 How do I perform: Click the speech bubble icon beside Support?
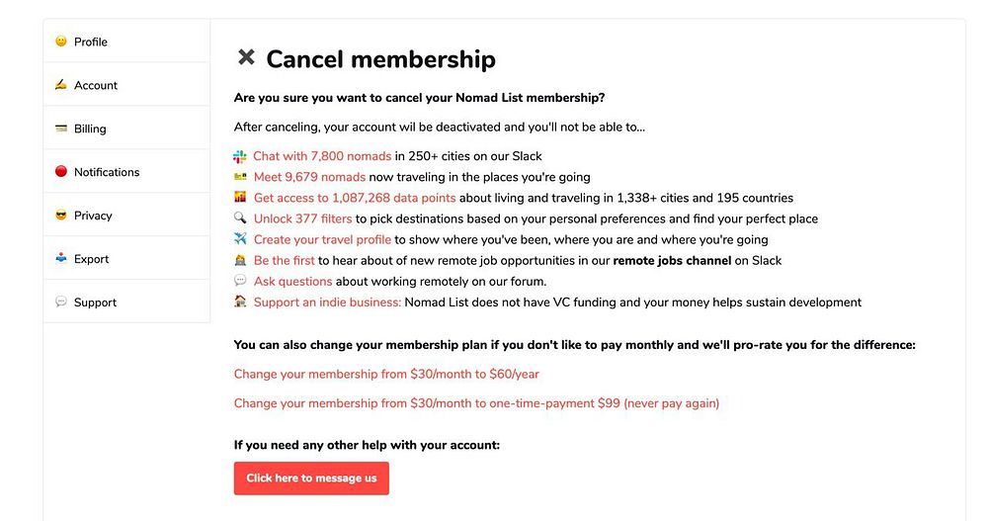(61, 303)
